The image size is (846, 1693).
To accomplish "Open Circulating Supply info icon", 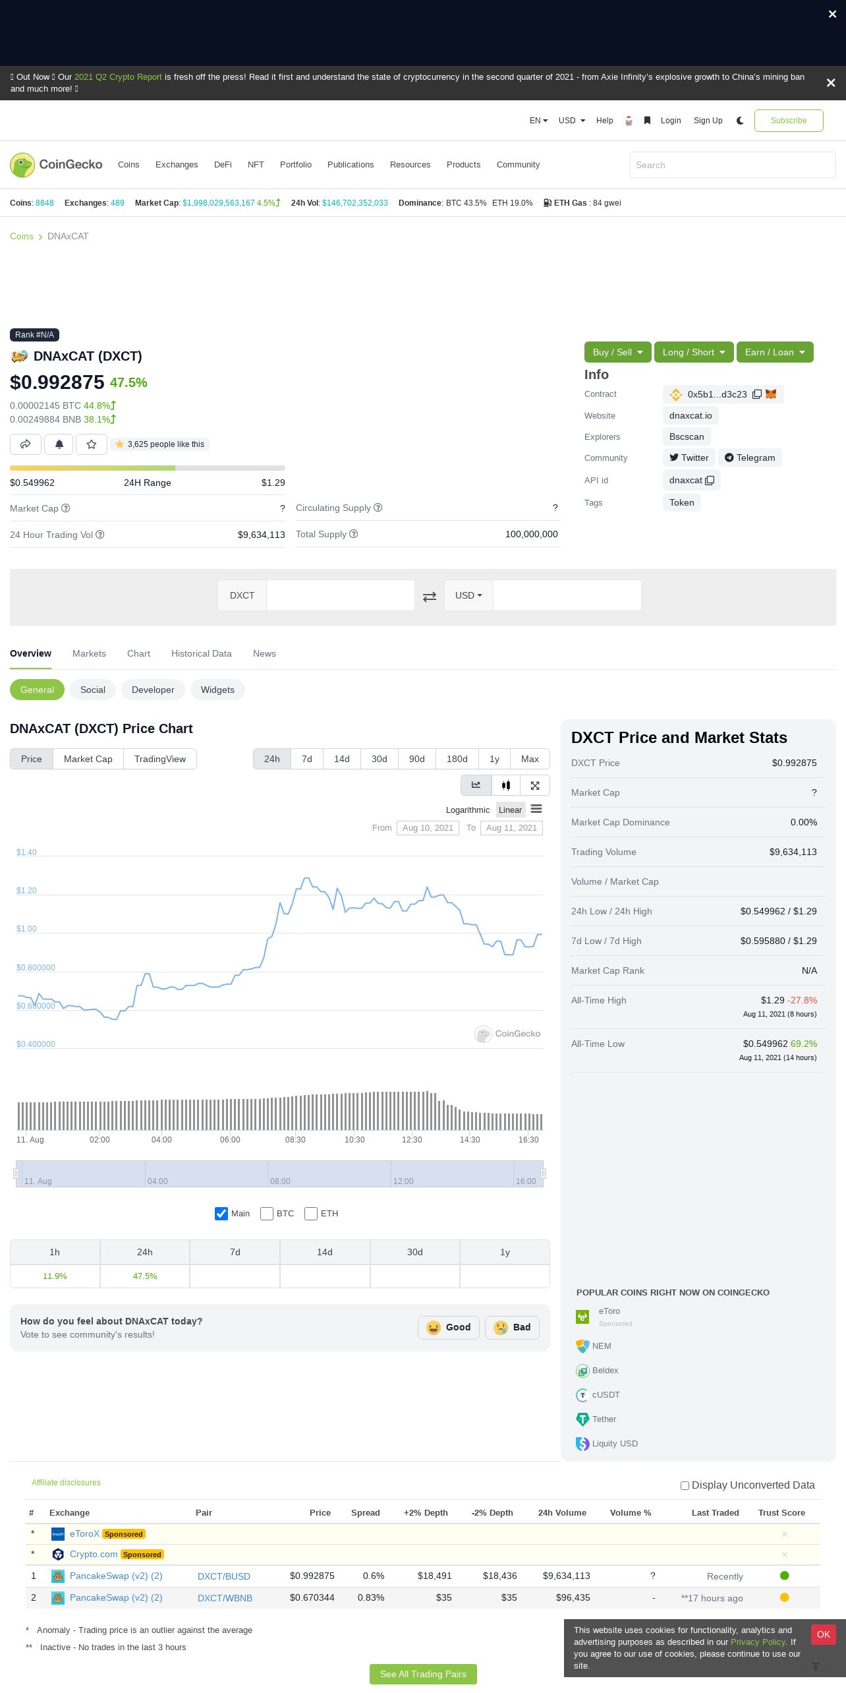I will [378, 508].
